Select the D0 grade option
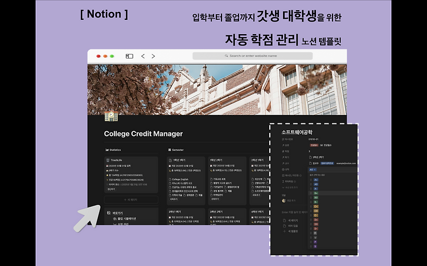The image size is (427, 266). 316,224
